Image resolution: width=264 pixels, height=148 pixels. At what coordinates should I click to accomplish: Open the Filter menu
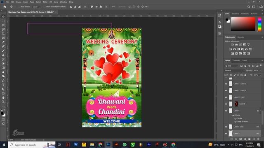click(45, 2)
